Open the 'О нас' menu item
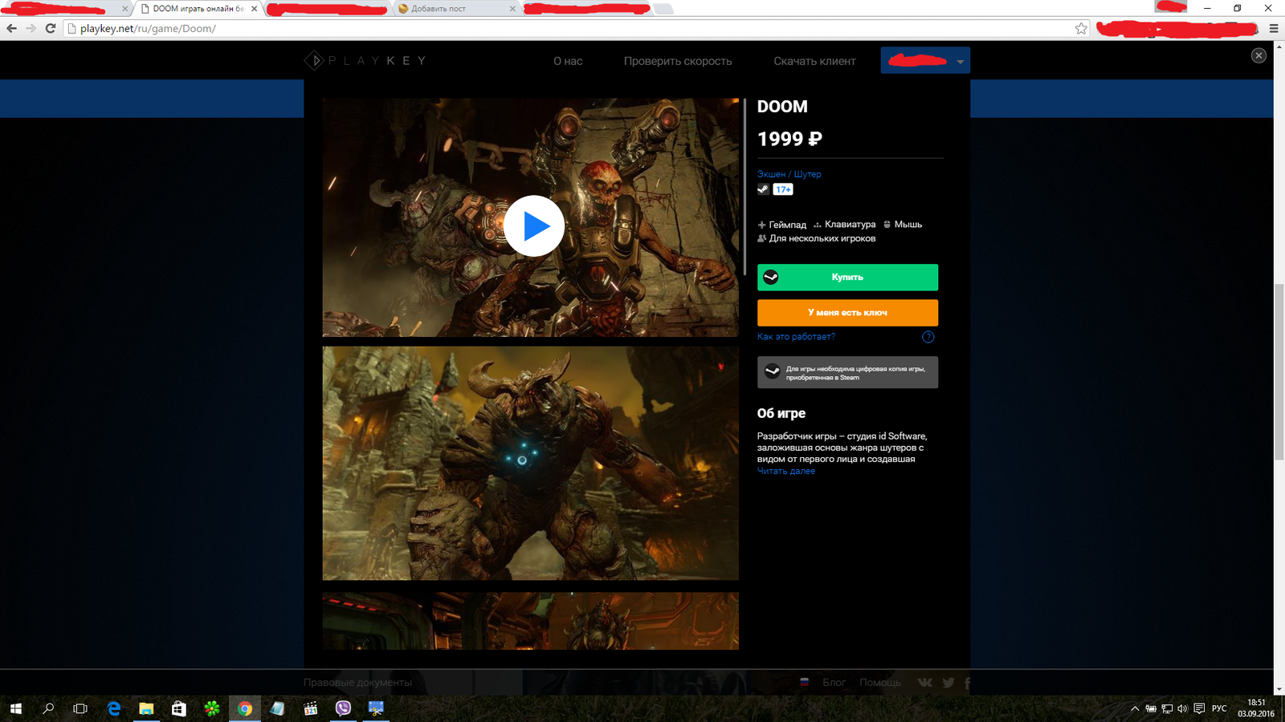Image resolution: width=1285 pixels, height=722 pixels. [568, 61]
